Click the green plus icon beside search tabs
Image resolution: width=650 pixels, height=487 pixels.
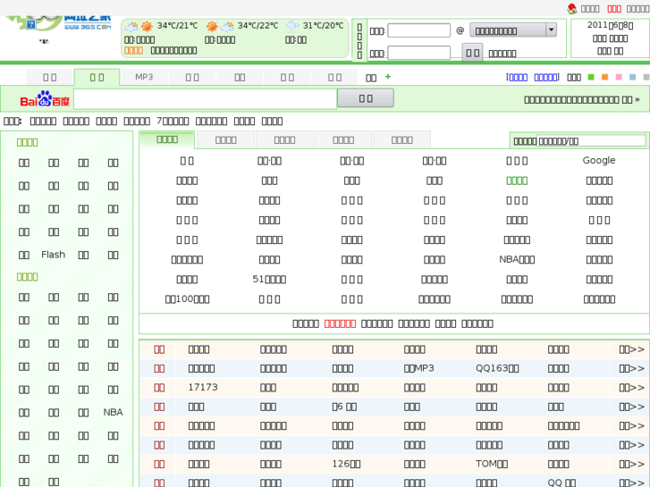(x=388, y=77)
